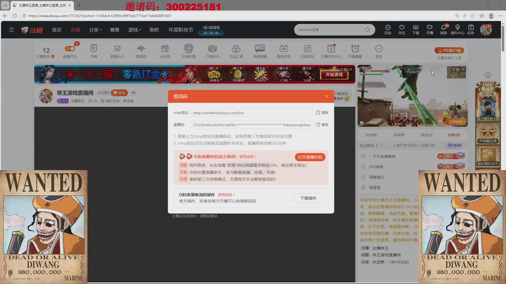506x284 pixels.
Task: Bookmark page with star icon
Action: click(472, 15)
